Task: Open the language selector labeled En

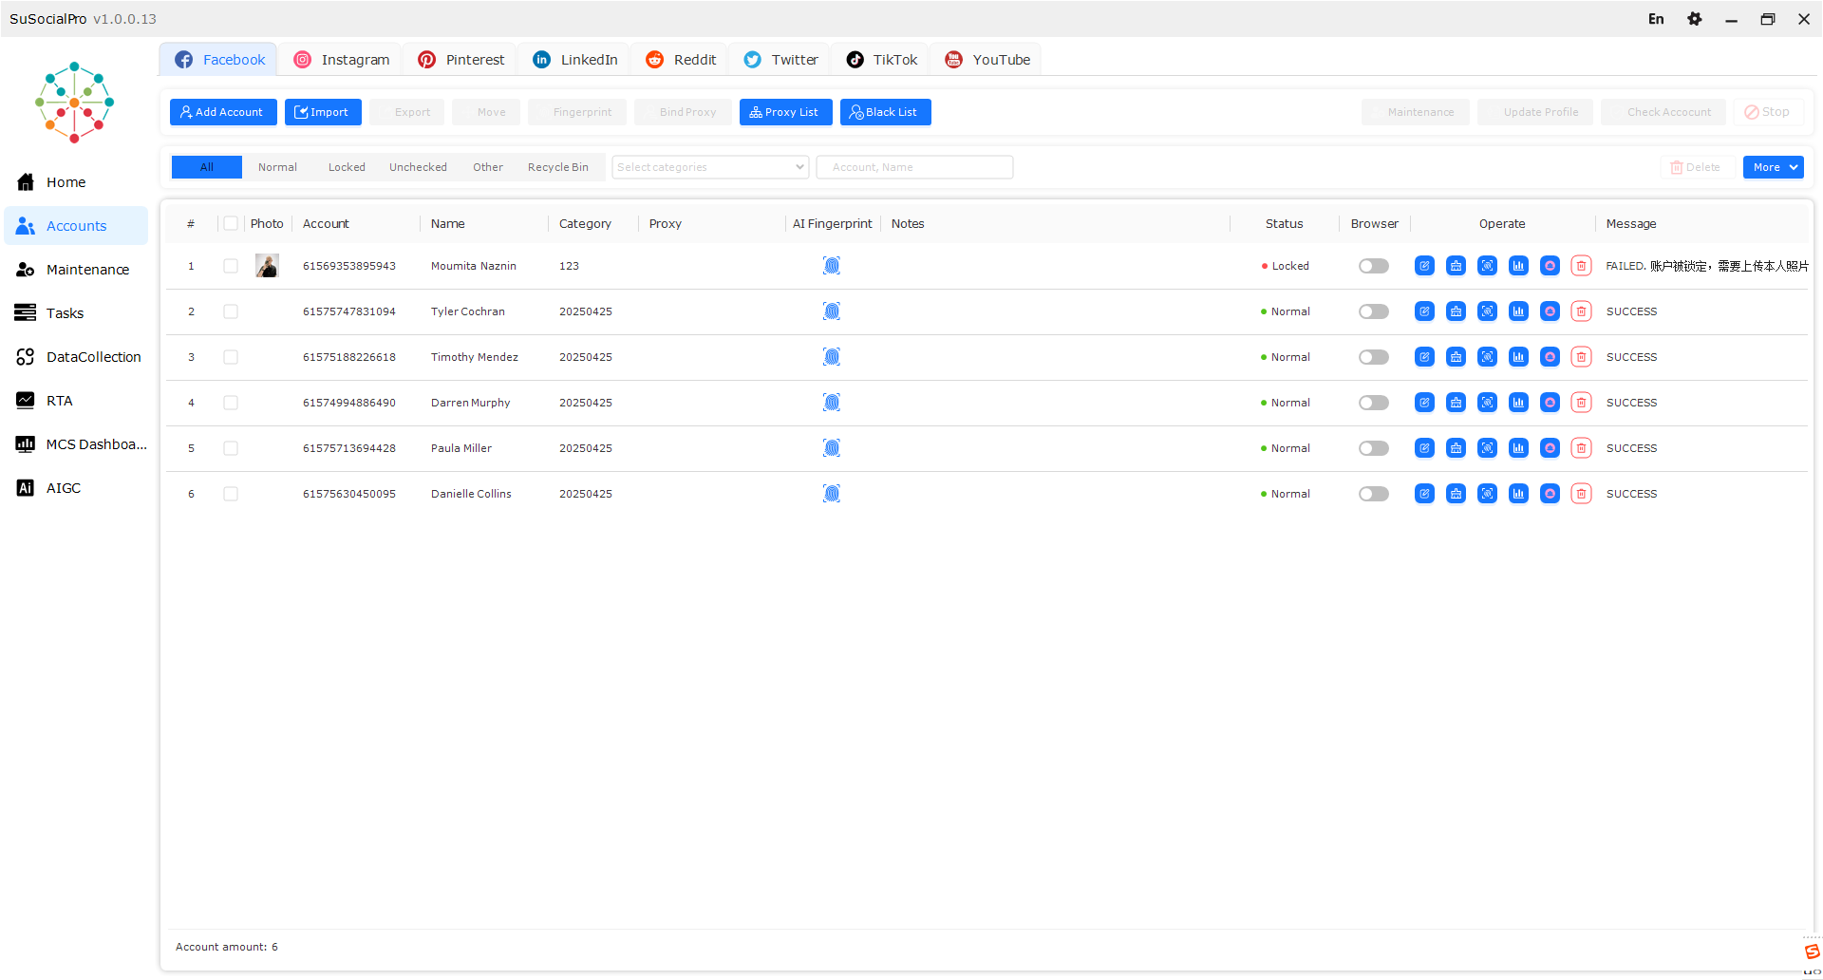Action: click(1656, 18)
